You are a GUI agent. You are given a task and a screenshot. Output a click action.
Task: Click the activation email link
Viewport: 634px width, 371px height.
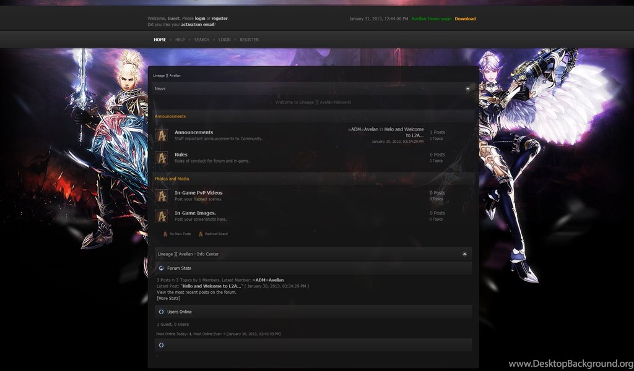(198, 24)
